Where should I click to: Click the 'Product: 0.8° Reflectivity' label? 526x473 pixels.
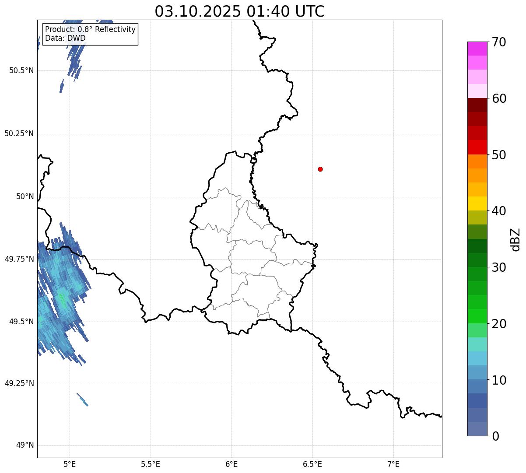[91, 29]
